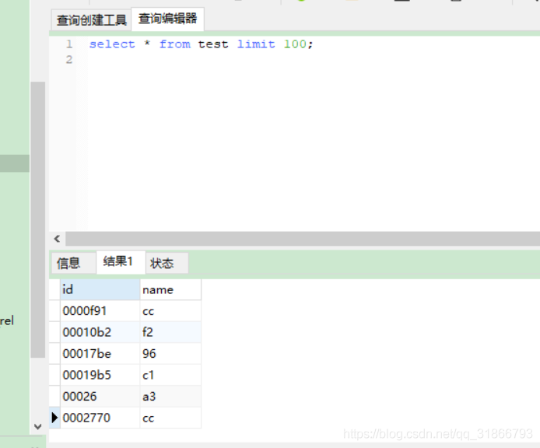Click the 'from' keyword in the query
This screenshot has height=448, width=540.
click(x=175, y=44)
